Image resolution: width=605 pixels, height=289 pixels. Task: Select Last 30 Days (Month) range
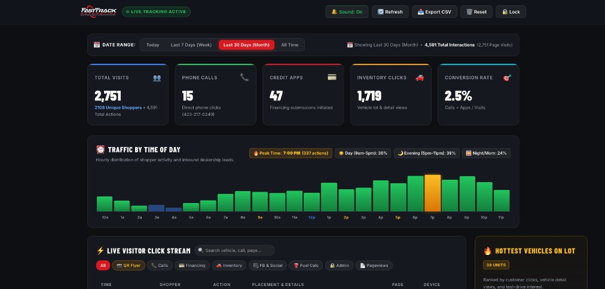coord(246,45)
